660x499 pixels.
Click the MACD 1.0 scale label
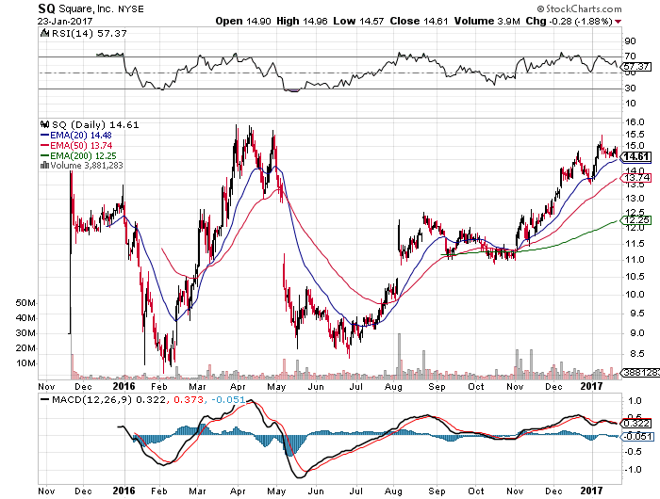point(635,401)
